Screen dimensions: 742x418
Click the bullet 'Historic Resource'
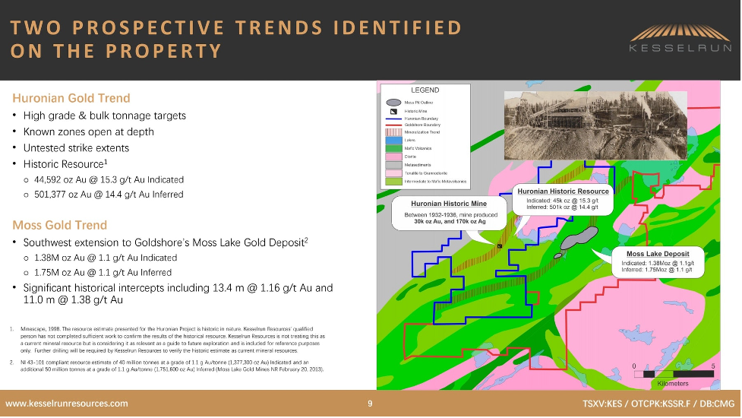point(65,164)
